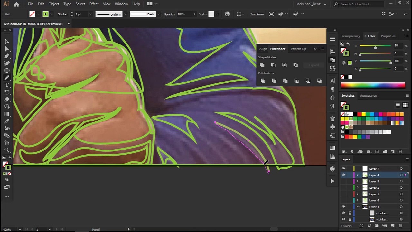Click the Divide pathfinder icon
Screen dimensions: 412x232
point(263,81)
